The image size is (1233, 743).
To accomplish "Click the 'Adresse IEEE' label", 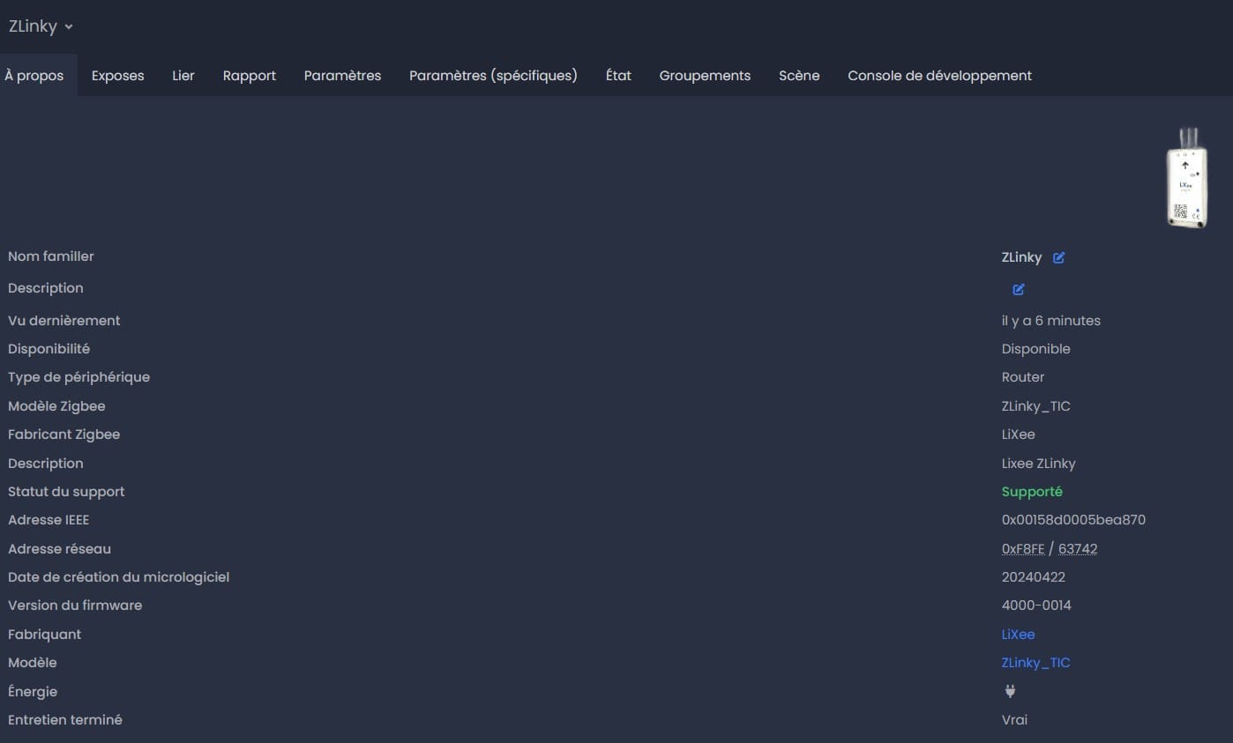I will click(49, 520).
